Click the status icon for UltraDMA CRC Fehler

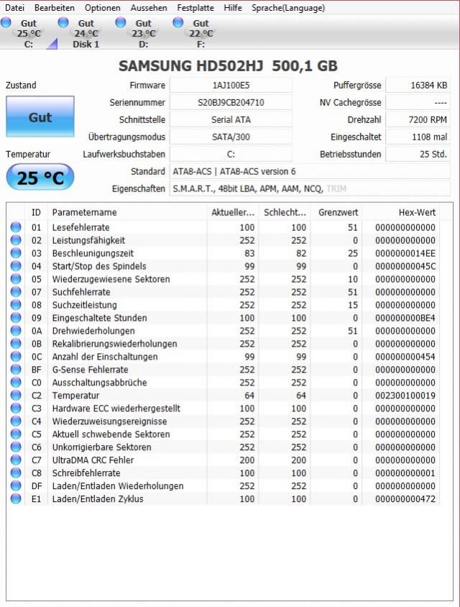16,460
